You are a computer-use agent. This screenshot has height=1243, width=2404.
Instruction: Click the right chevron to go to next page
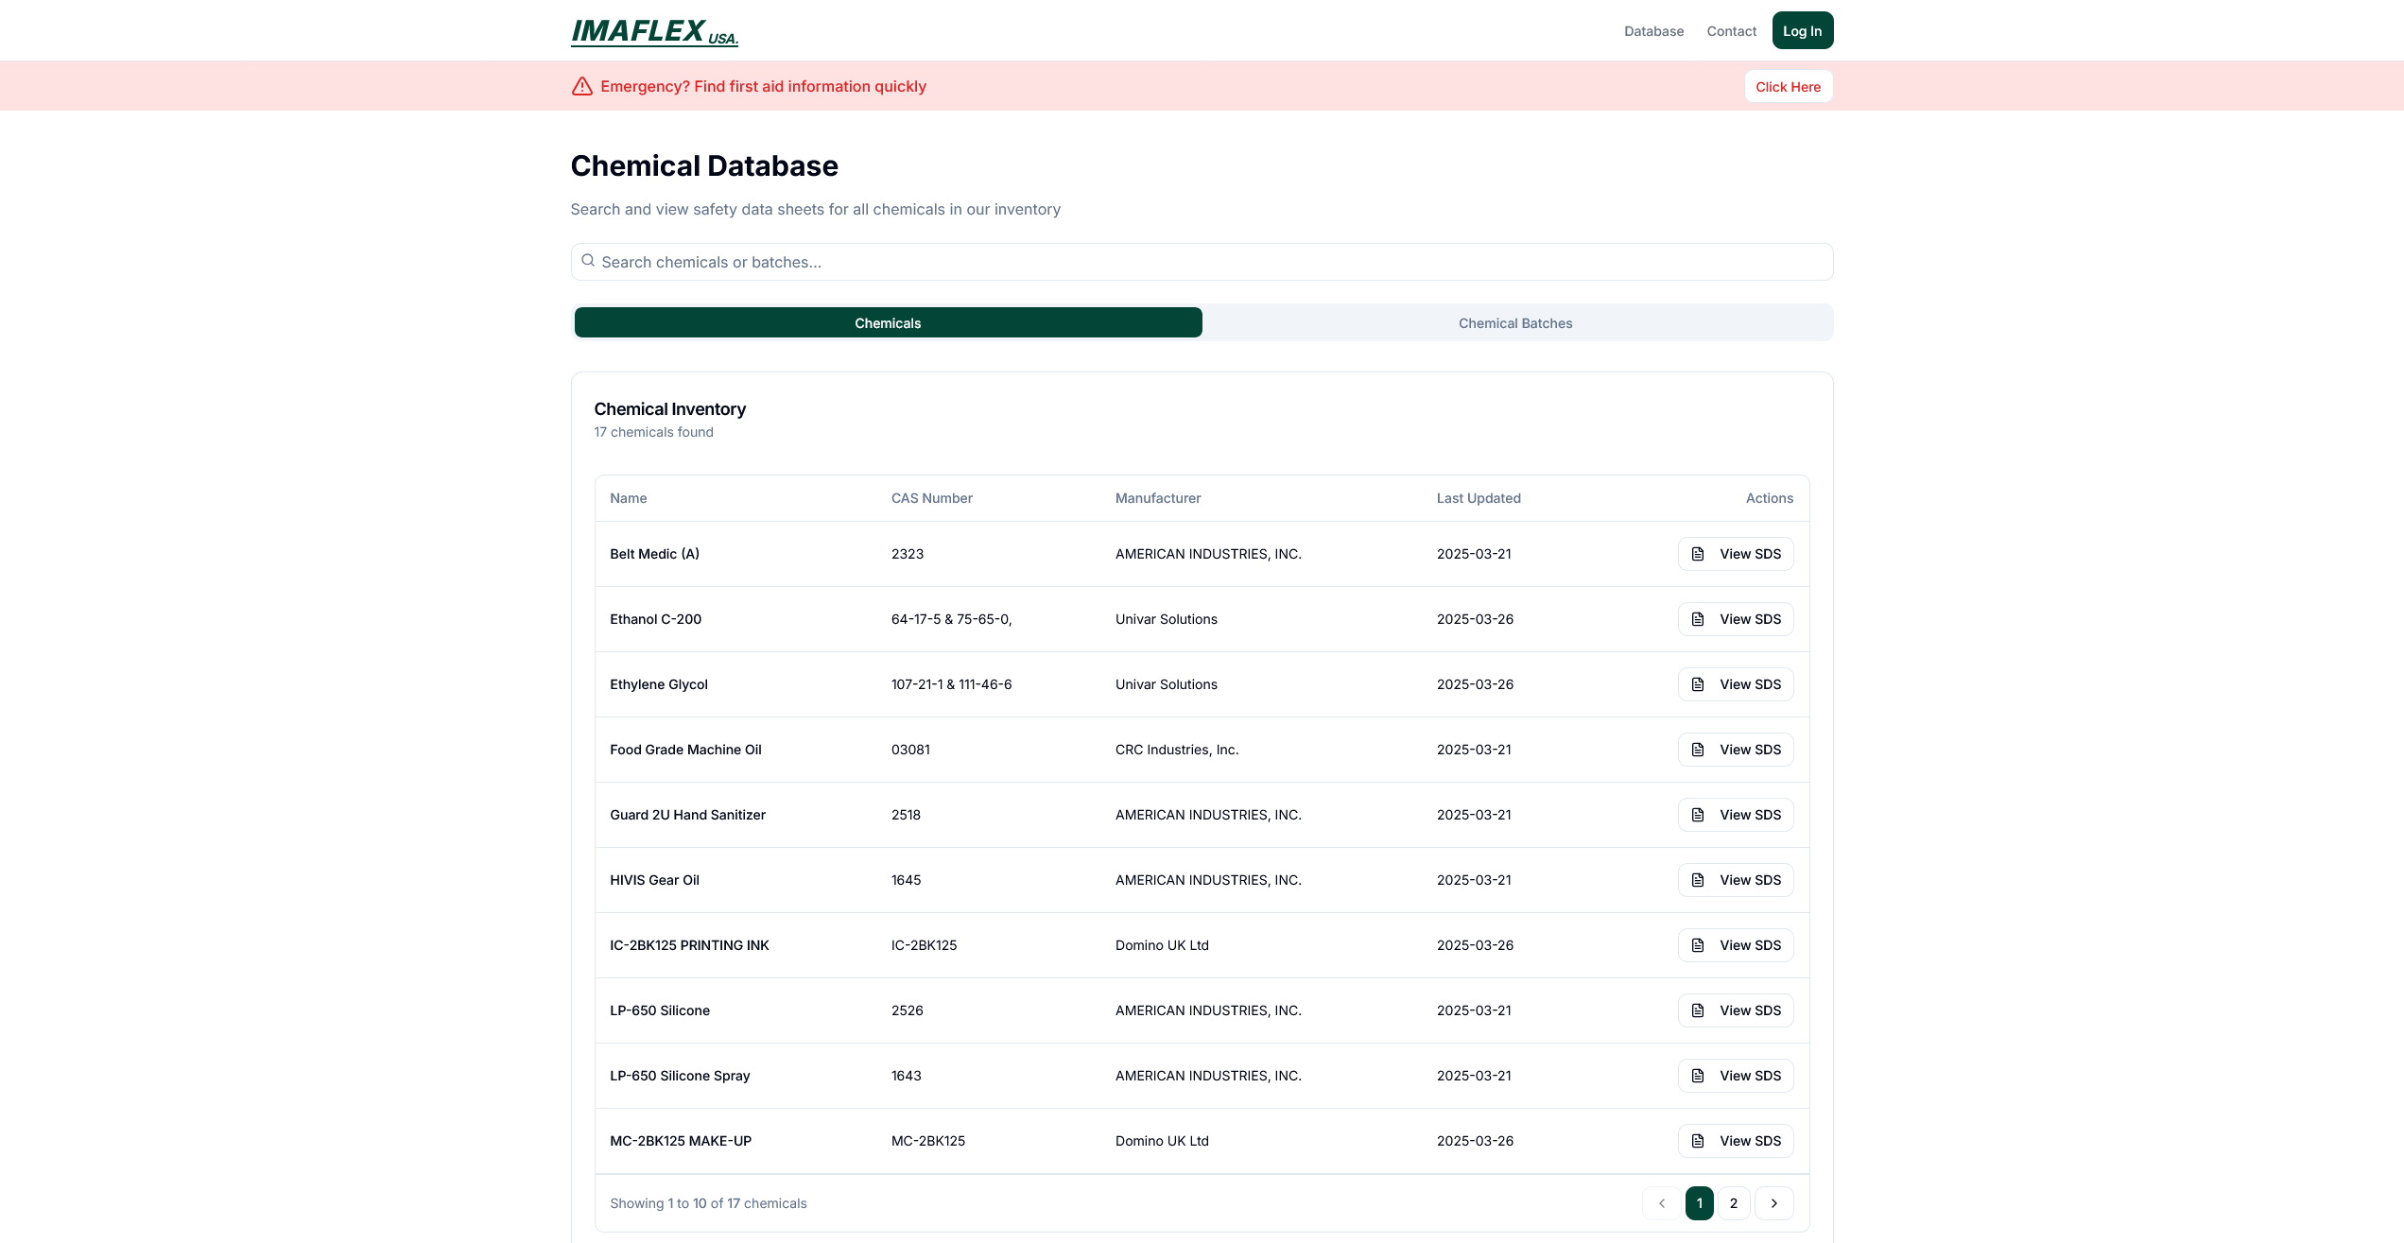[1773, 1203]
